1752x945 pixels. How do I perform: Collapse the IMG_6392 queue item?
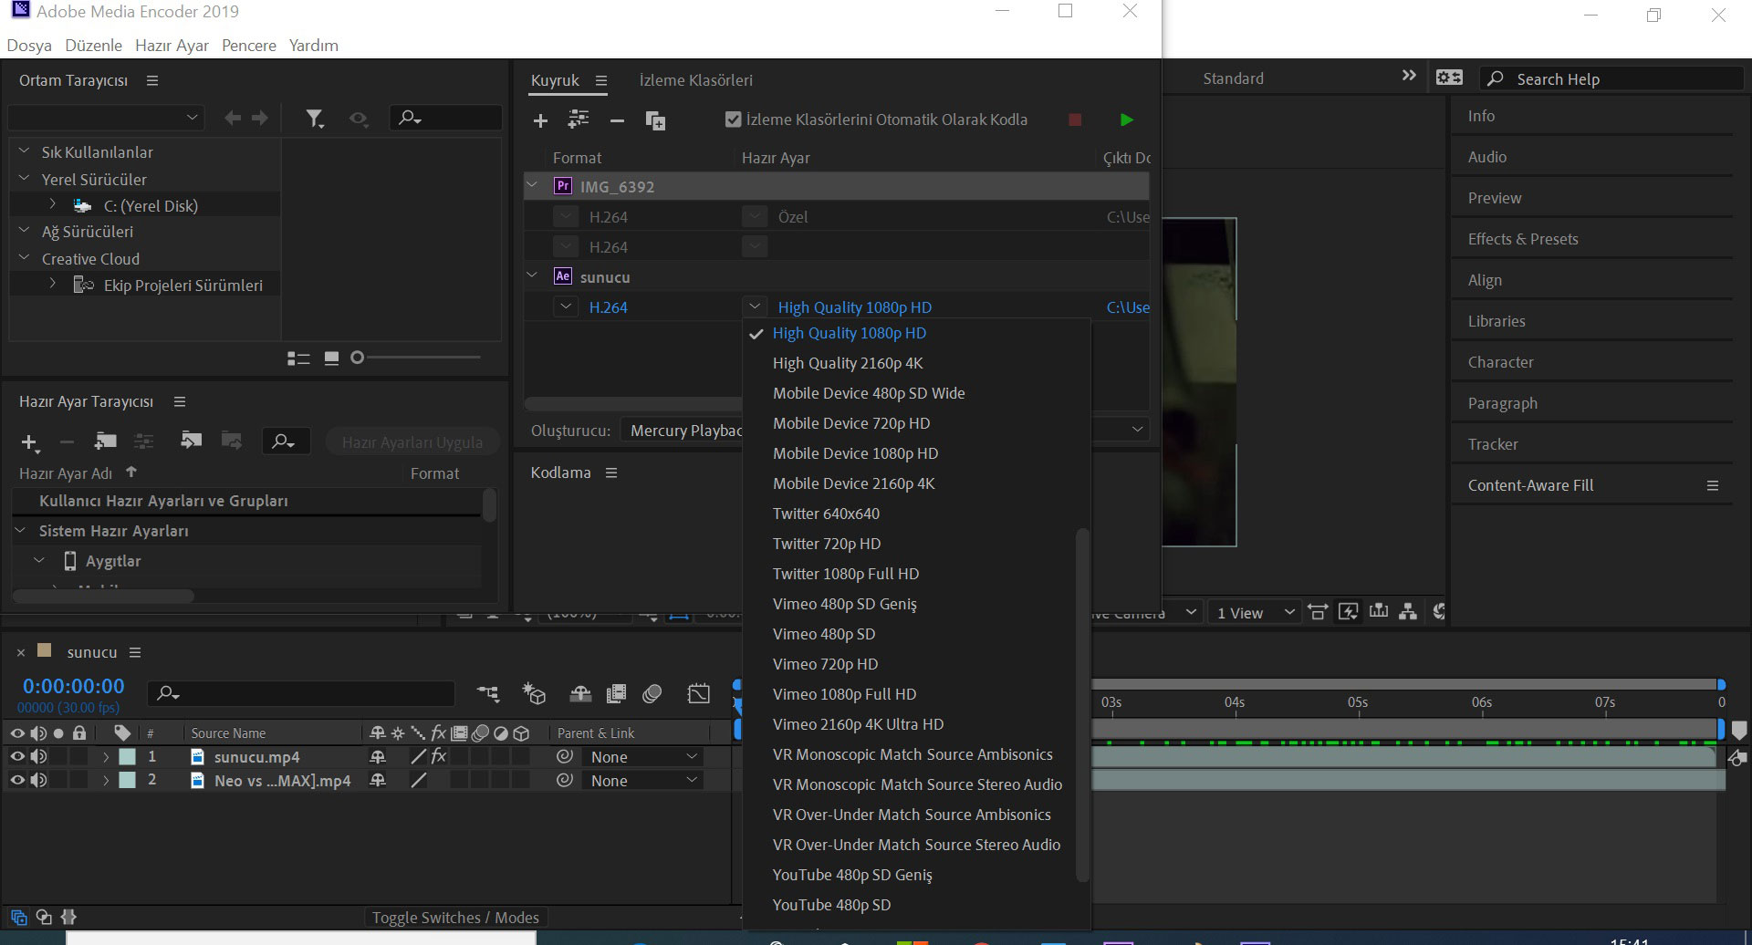point(532,185)
